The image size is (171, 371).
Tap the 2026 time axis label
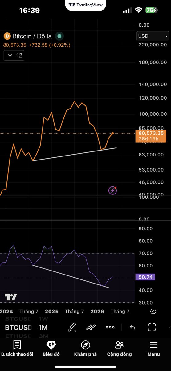point(97,311)
